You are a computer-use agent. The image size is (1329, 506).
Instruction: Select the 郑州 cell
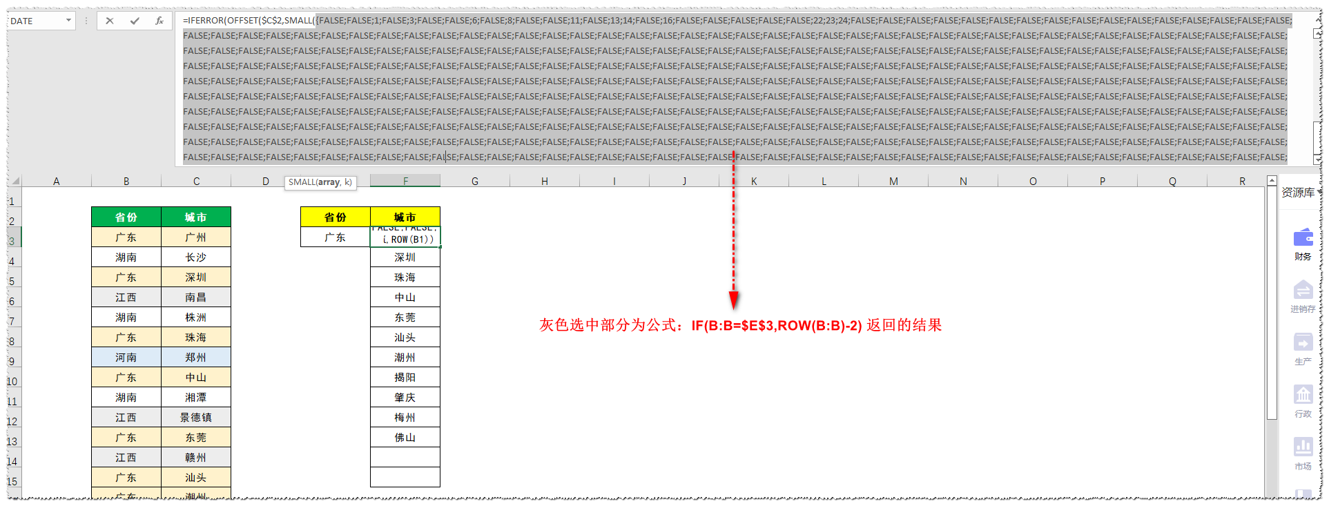pos(196,357)
